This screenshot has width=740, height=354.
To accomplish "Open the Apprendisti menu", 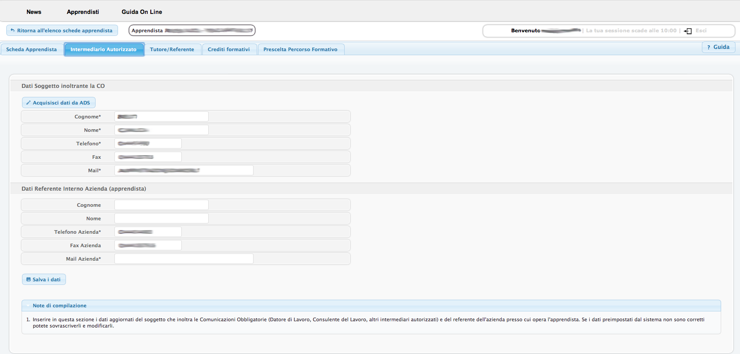I will tap(83, 12).
